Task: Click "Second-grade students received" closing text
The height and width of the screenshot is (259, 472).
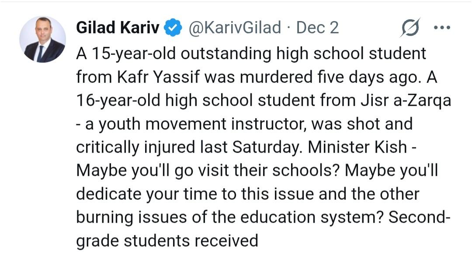Action: [167, 241]
